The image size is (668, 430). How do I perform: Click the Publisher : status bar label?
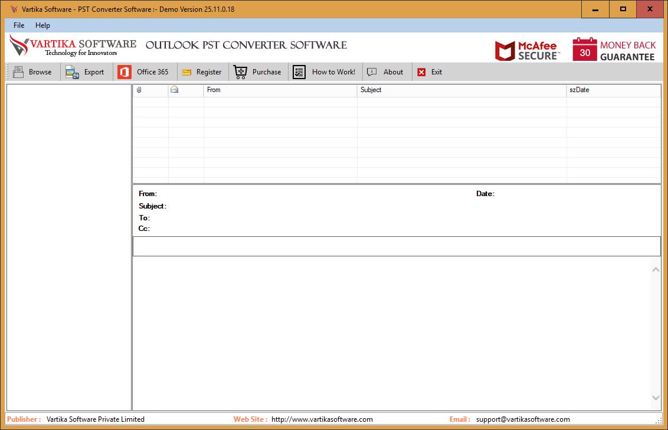point(24,419)
